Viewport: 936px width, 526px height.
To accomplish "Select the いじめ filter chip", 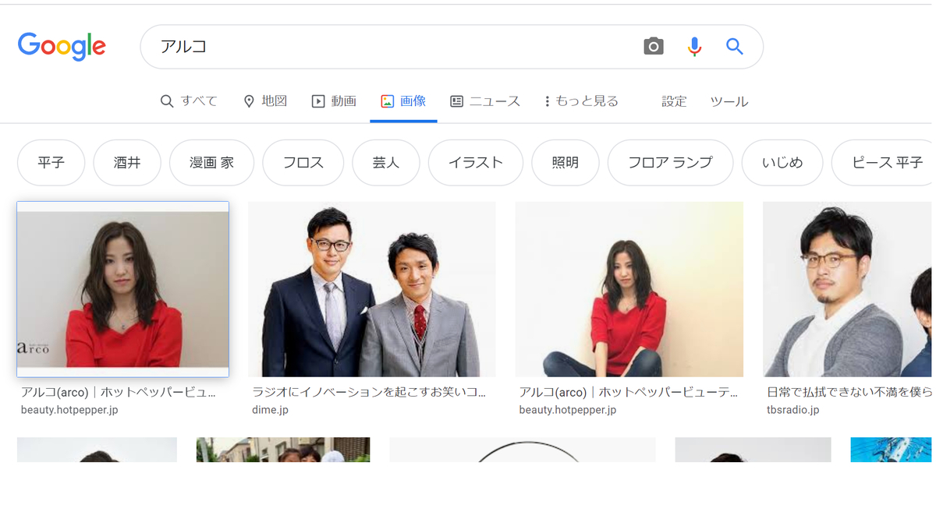I will click(782, 163).
